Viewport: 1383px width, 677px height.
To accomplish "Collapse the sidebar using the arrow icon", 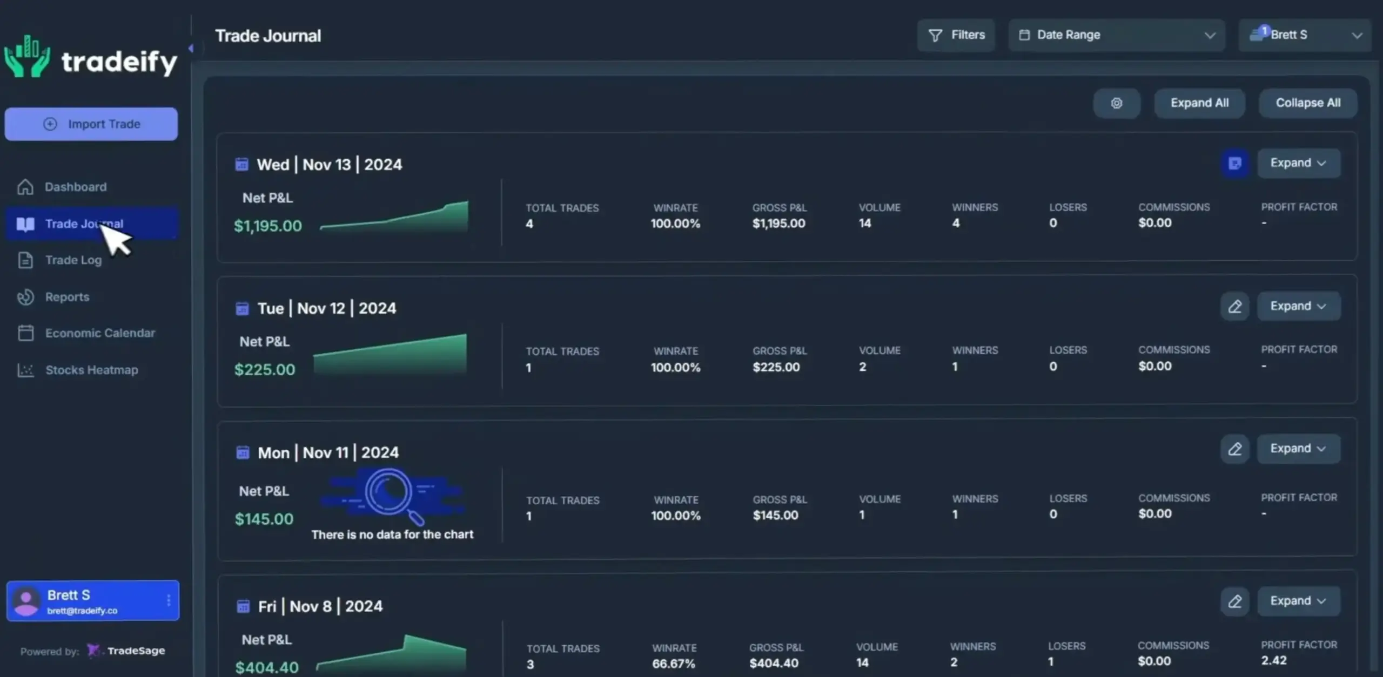I will pyautogui.click(x=191, y=49).
